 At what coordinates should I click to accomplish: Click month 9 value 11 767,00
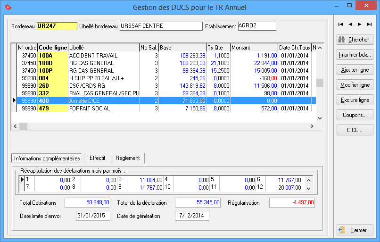pyautogui.click(x=145, y=187)
